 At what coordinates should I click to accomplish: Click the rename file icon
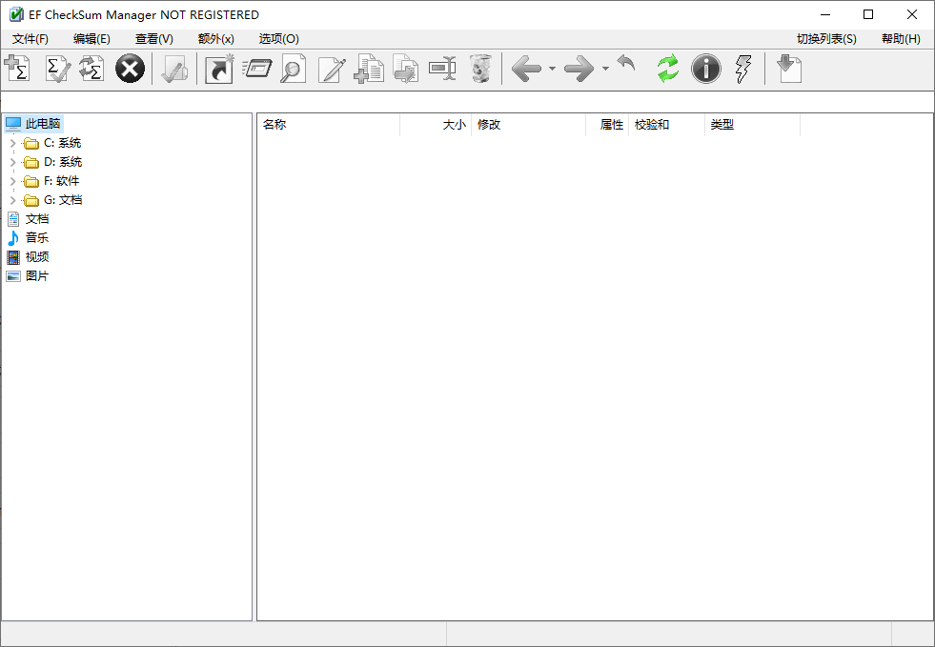point(442,69)
